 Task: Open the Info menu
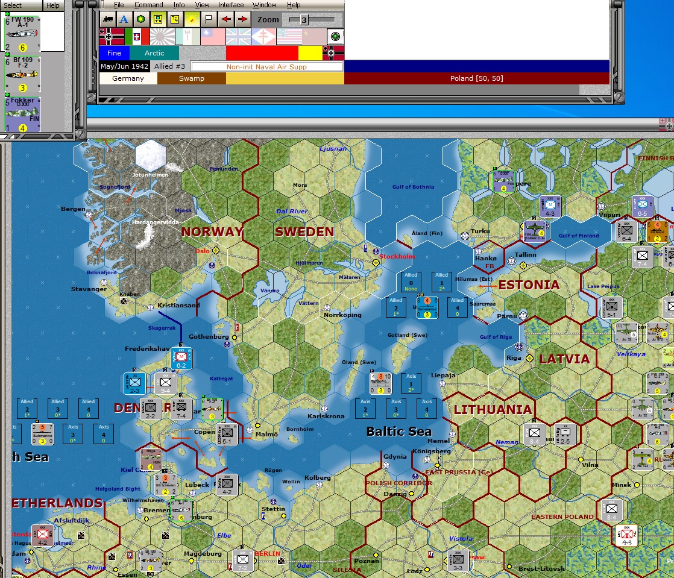pyautogui.click(x=179, y=5)
